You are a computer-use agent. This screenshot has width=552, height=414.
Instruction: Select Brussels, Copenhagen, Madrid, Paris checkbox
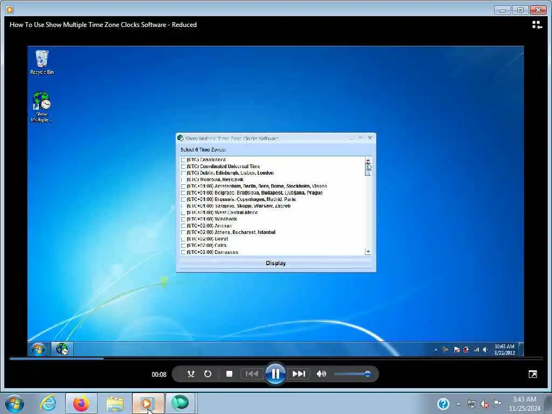pos(183,199)
